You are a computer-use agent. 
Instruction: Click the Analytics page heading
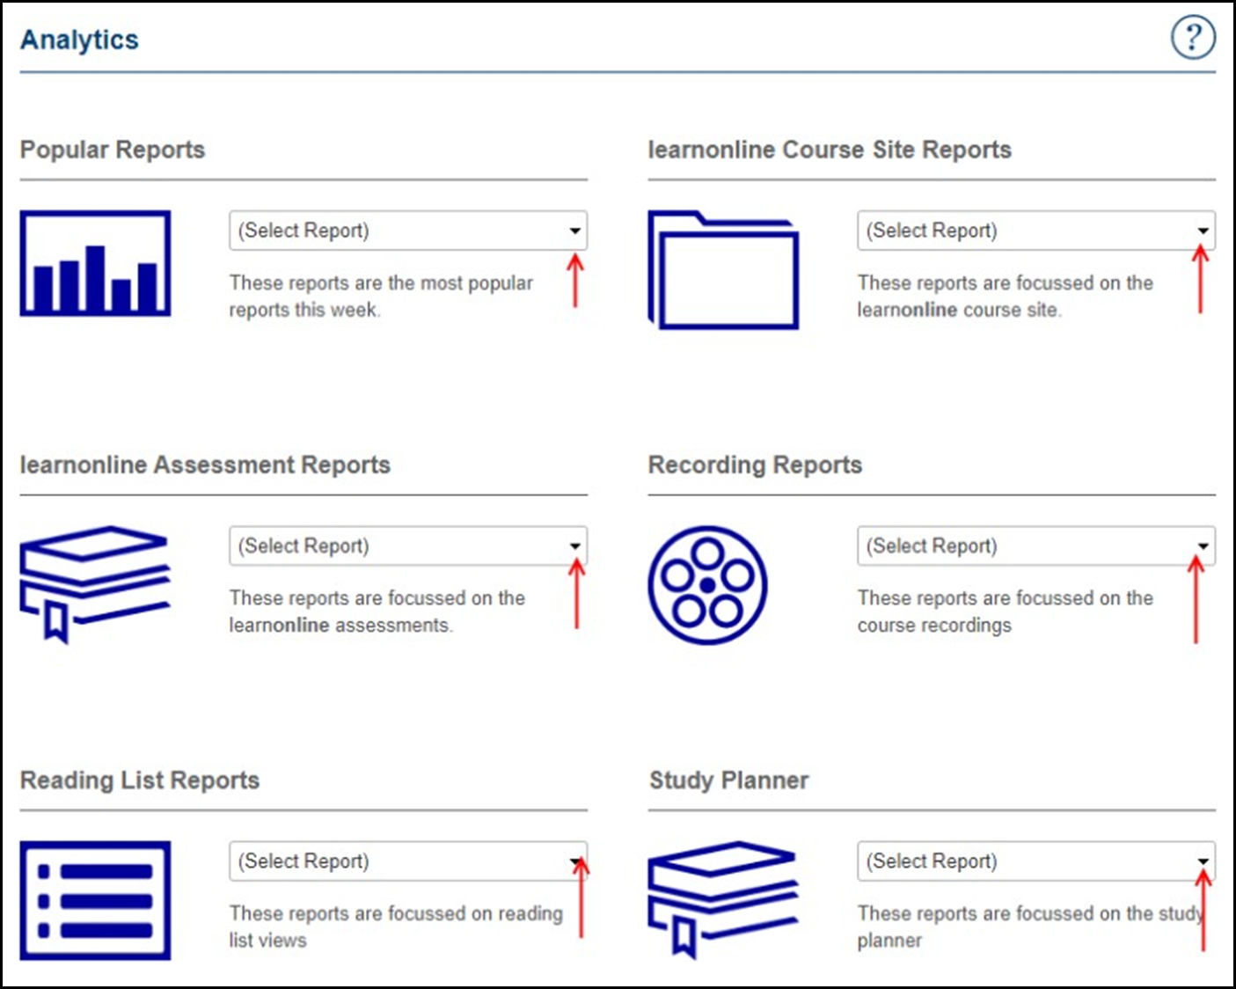point(79,40)
